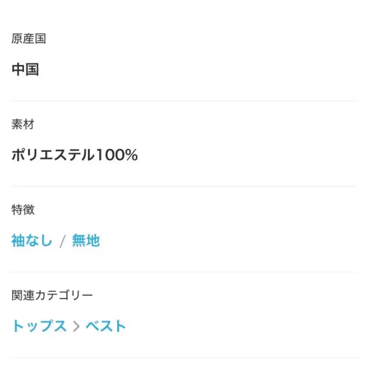Click the 関連カテゴリー heading label
Image resolution: width=370 pixels, height=370 pixels.
pyautogui.click(x=52, y=295)
